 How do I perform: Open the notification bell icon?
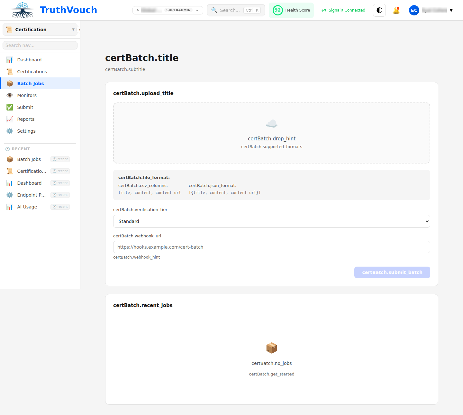(x=396, y=10)
